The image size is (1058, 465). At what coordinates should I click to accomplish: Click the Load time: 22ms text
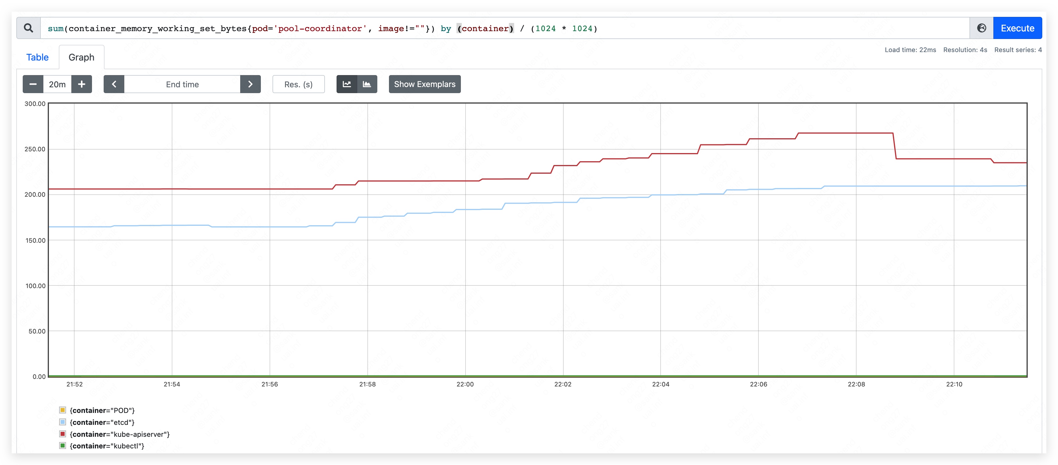tap(910, 50)
